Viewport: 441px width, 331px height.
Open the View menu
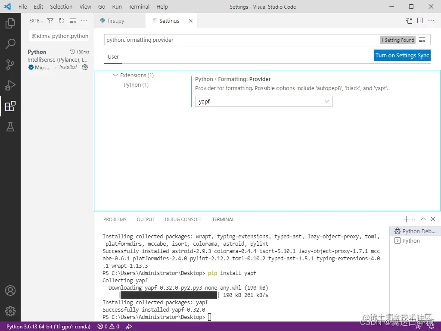coord(85,6)
